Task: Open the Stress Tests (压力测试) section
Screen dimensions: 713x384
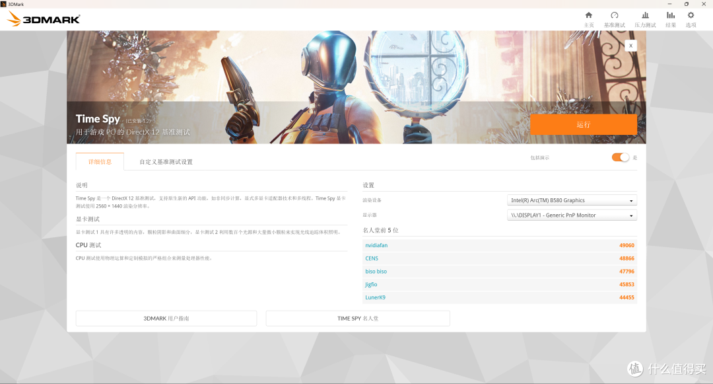Action: point(645,20)
